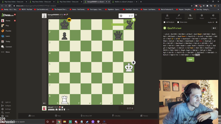Switch to the Moments tab

(x=179, y=17)
